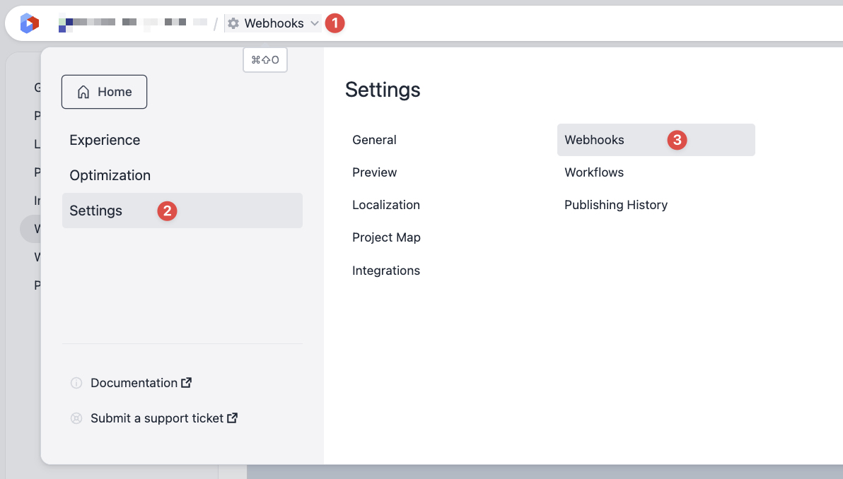Screen dimensions: 843x479
Task: Open Project Map settings
Action: point(386,237)
